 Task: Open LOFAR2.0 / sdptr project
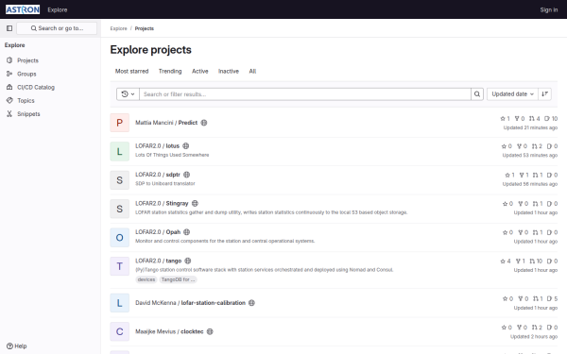[x=158, y=175]
